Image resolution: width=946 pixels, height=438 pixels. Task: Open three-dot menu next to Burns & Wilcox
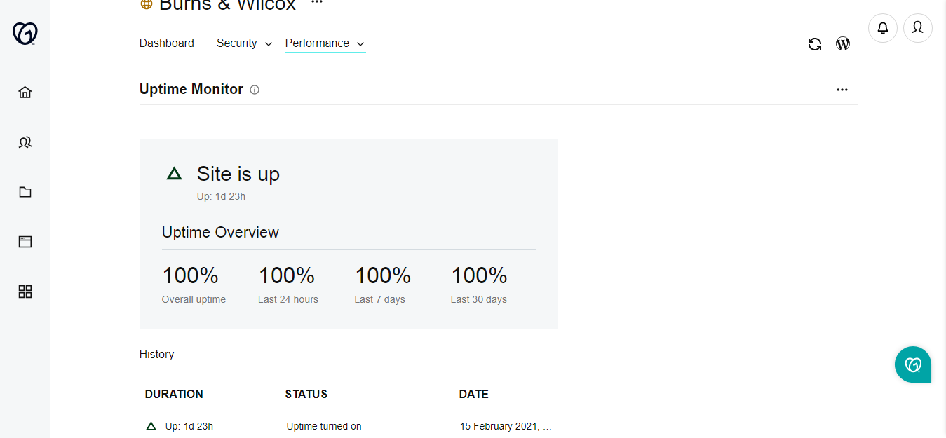coord(317,3)
